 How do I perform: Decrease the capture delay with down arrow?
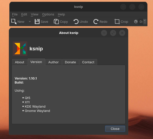(x=145, y=23)
